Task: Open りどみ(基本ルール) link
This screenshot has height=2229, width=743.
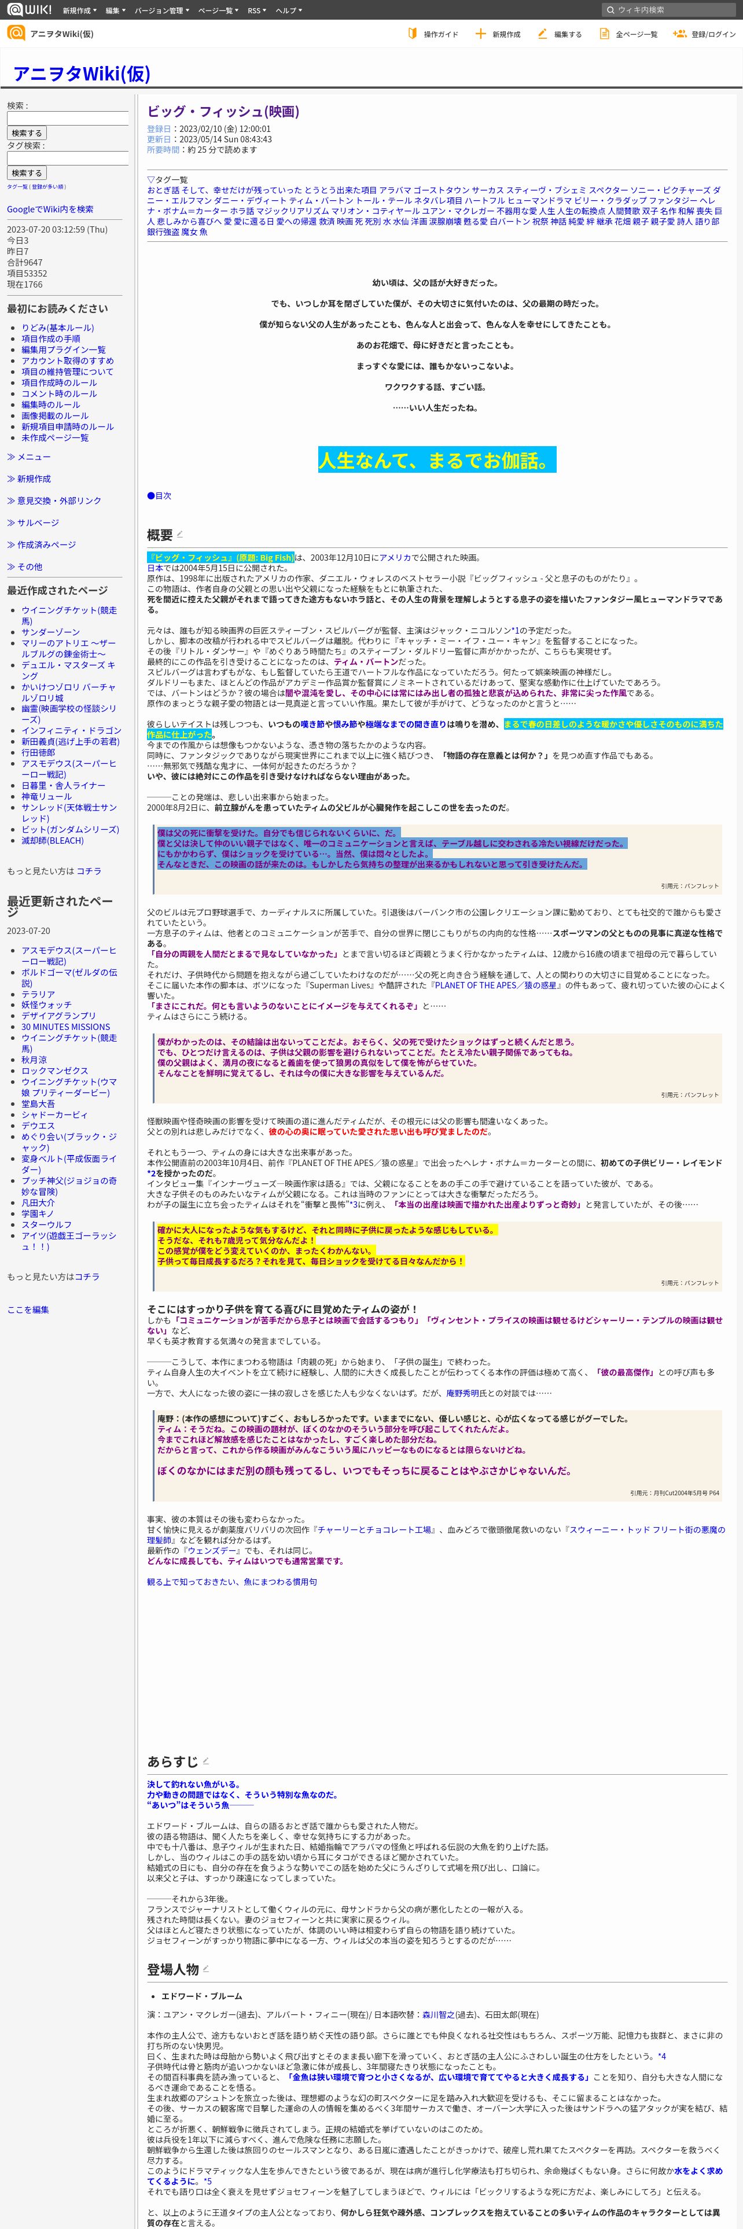Action: [58, 328]
